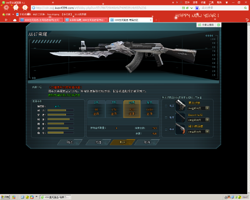Click the green magnifier search icon
This screenshot has width=250, height=200.
tap(245, 8)
